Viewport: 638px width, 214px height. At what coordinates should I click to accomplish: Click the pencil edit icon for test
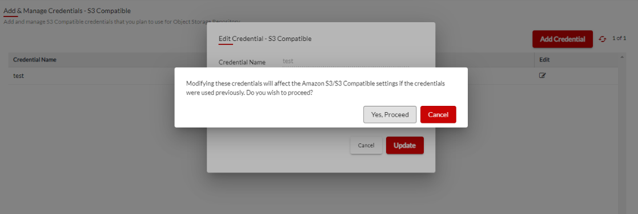click(x=543, y=75)
